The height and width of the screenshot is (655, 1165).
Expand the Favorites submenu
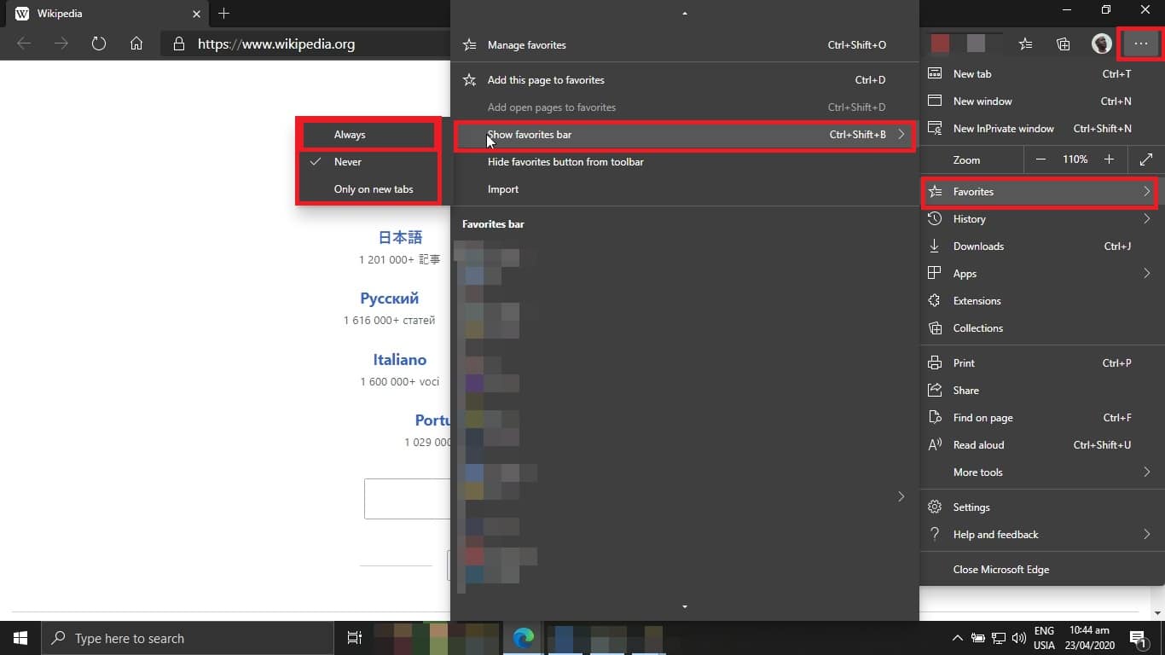(1042, 192)
